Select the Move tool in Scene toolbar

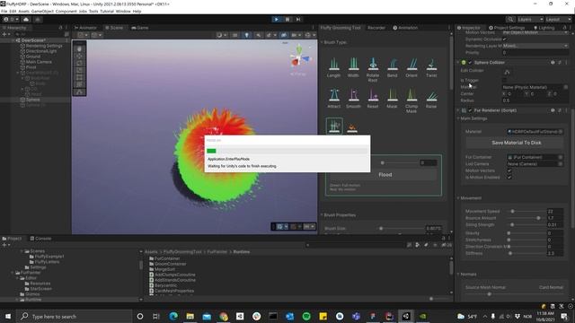point(79,56)
